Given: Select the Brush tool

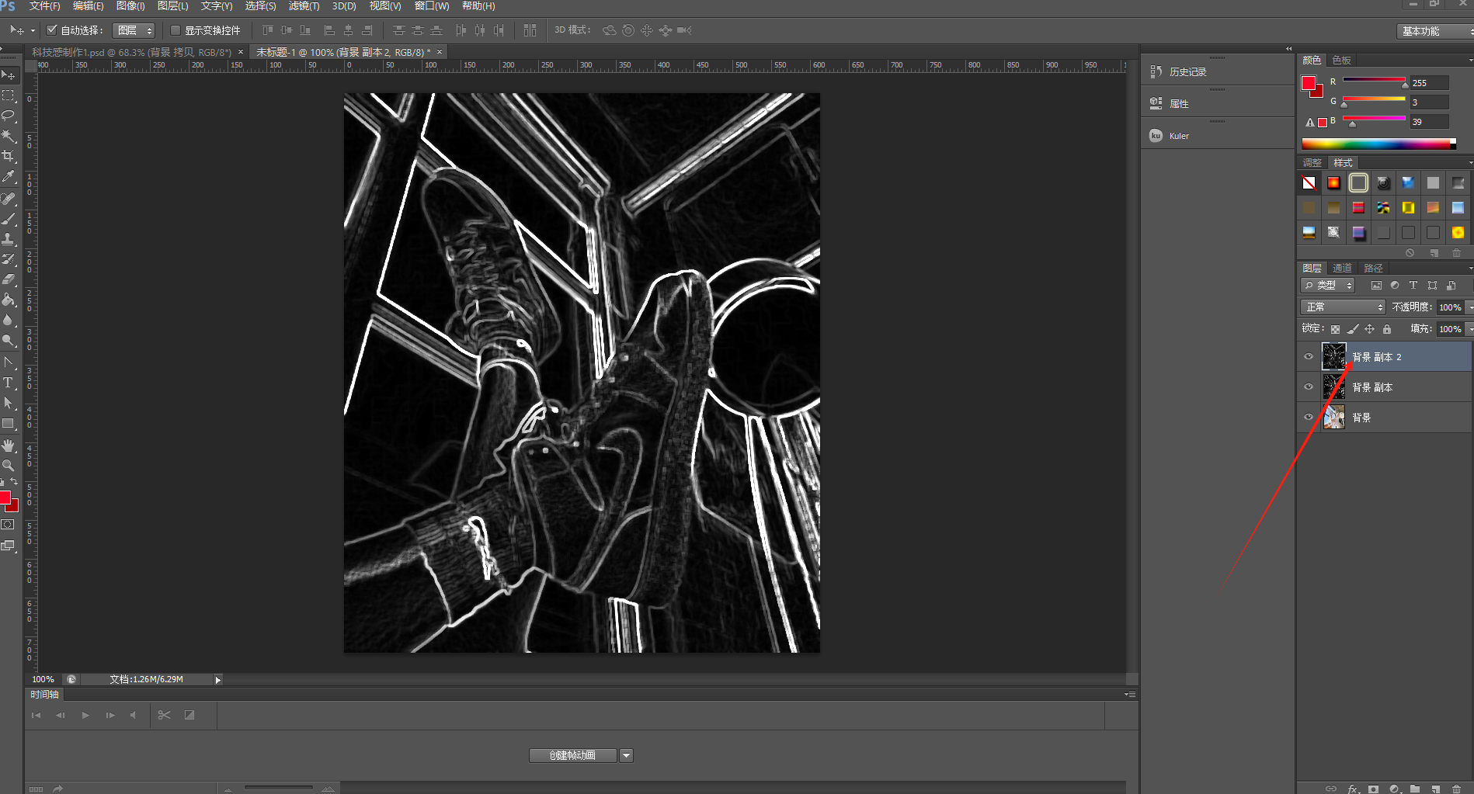Looking at the screenshot, I should pos(9,219).
